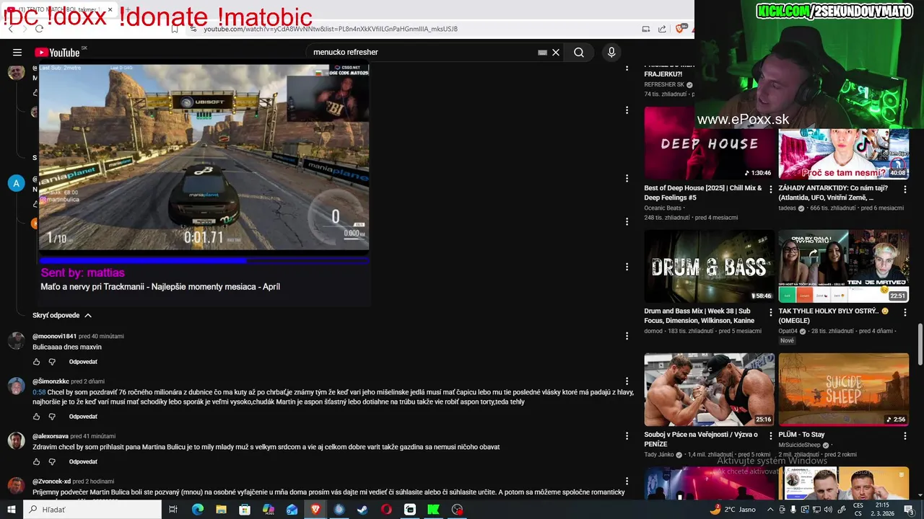The height and width of the screenshot is (519, 924).
Task: Open File Explorer from the taskbar
Action: pos(221,510)
